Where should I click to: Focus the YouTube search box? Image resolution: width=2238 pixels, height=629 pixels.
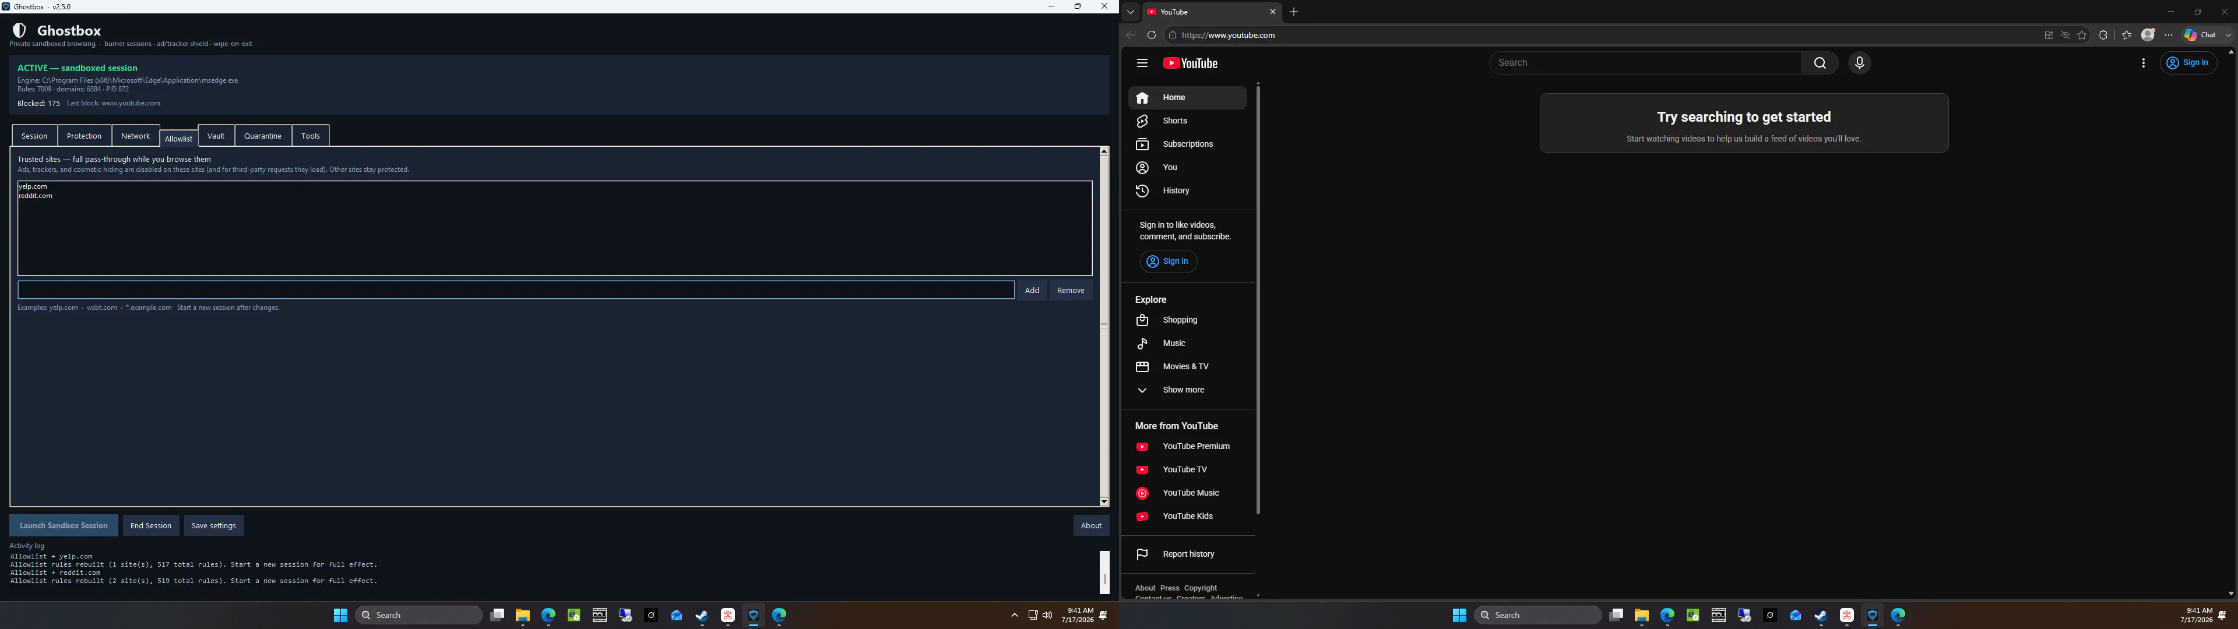(x=1645, y=62)
